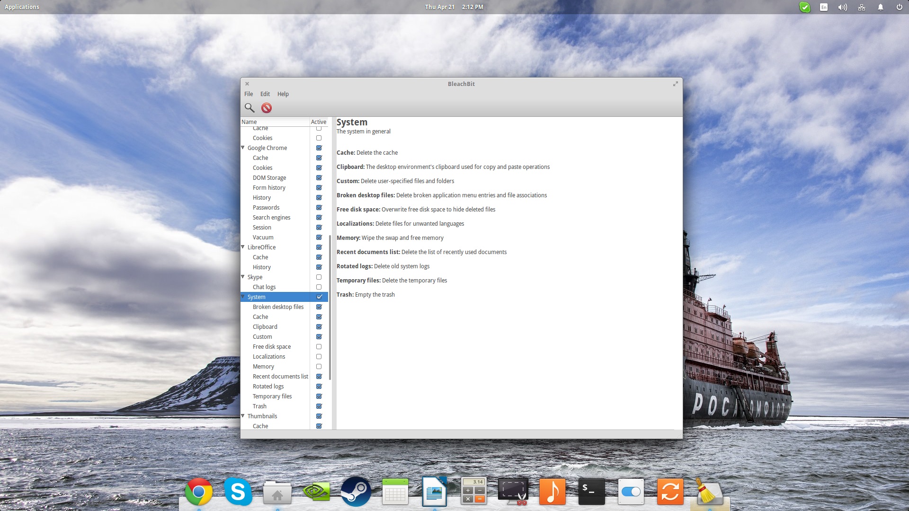Collapse the LibreOffice section in sidebar
This screenshot has height=511, width=909.
[243, 247]
